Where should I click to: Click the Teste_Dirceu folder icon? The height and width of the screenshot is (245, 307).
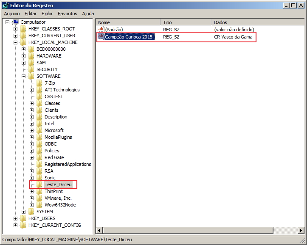[x=39, y=184]
